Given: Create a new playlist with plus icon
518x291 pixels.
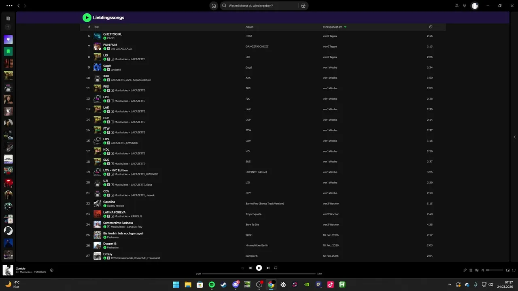Looking at the screenshot, I should pos(8,27).
